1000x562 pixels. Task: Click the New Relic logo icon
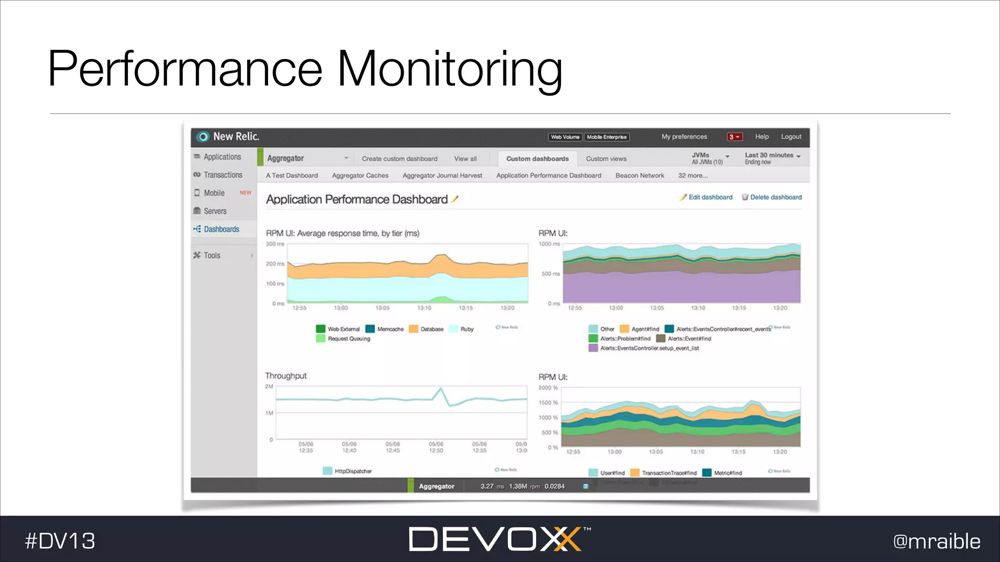[203, 137]
